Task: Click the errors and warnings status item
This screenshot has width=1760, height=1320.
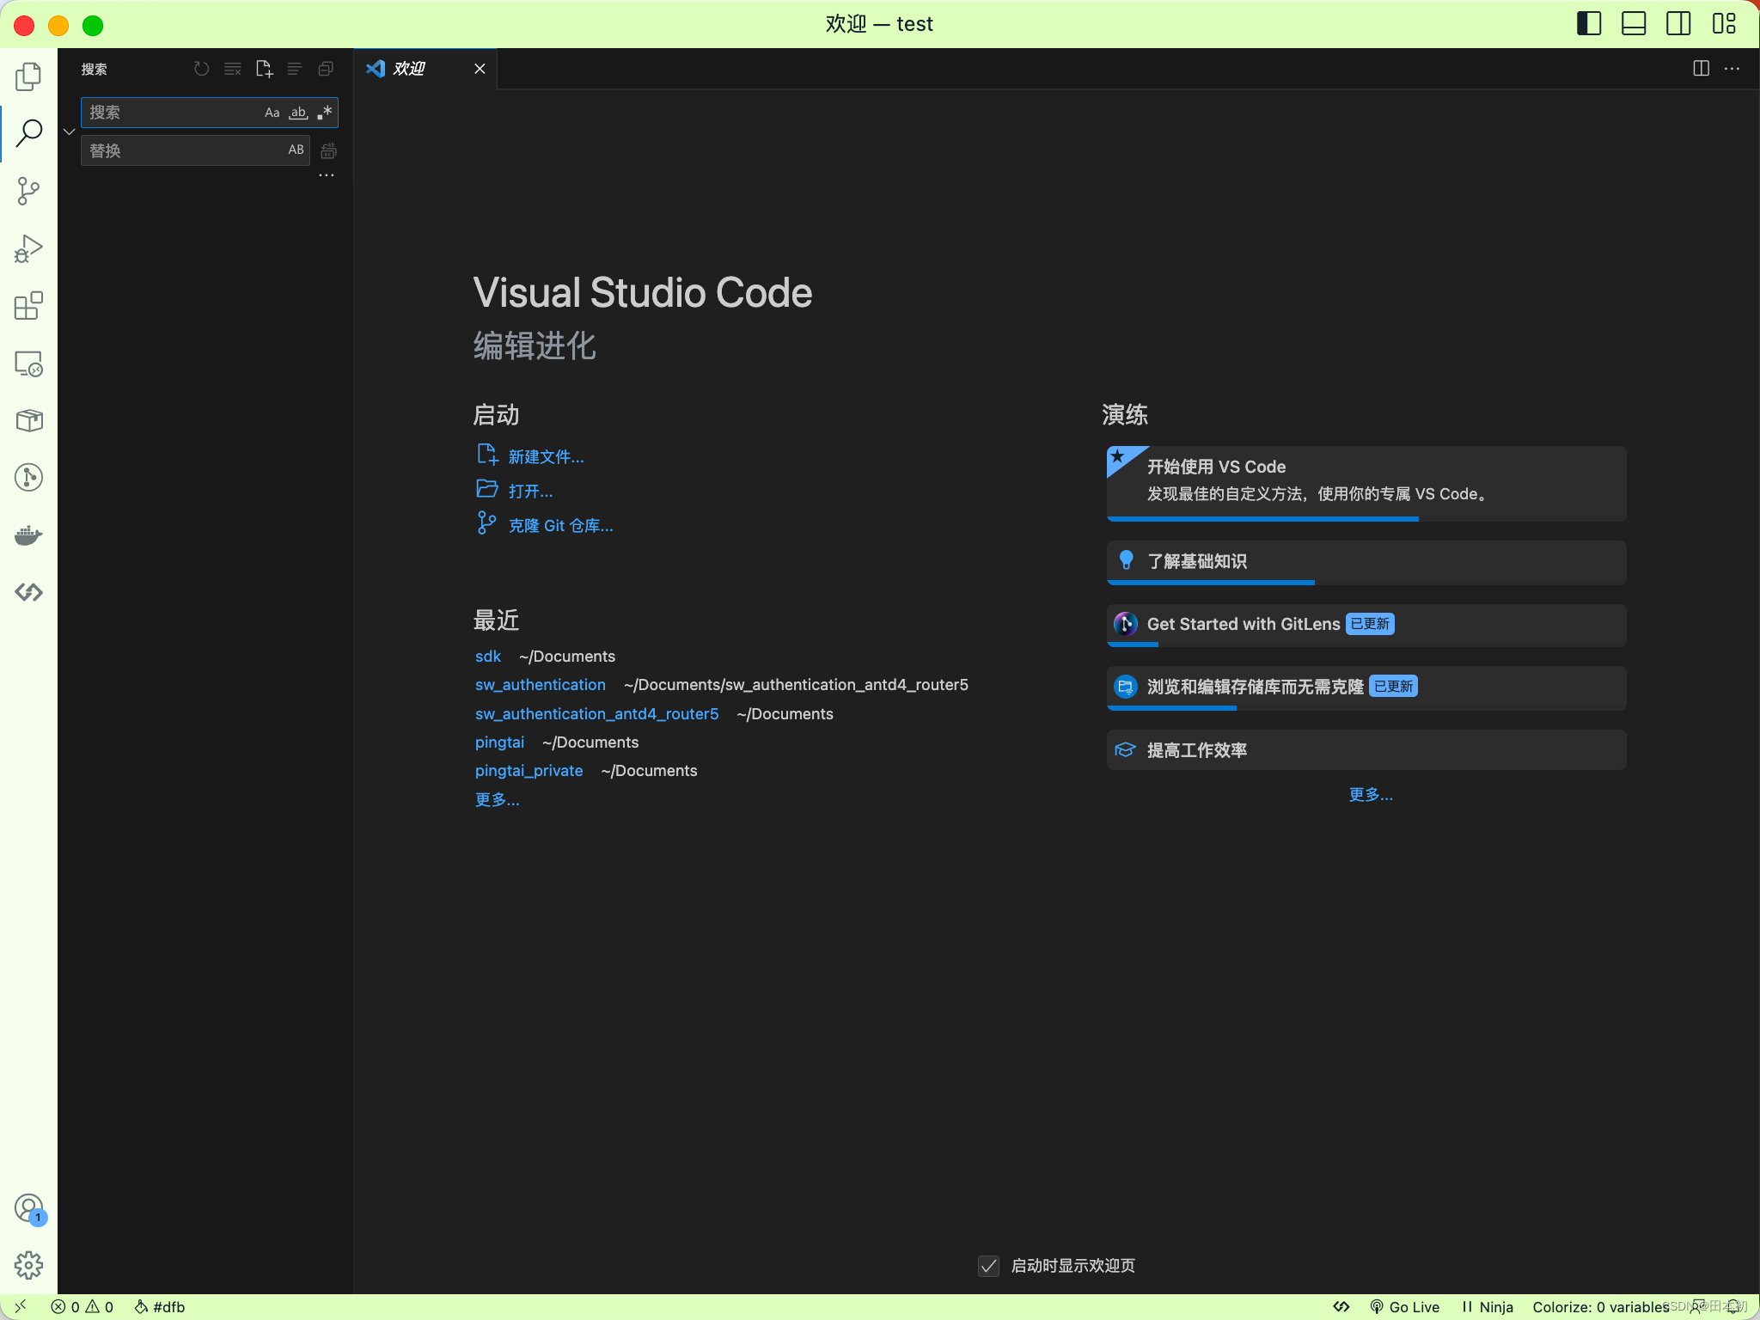Action: (82, 1306)
